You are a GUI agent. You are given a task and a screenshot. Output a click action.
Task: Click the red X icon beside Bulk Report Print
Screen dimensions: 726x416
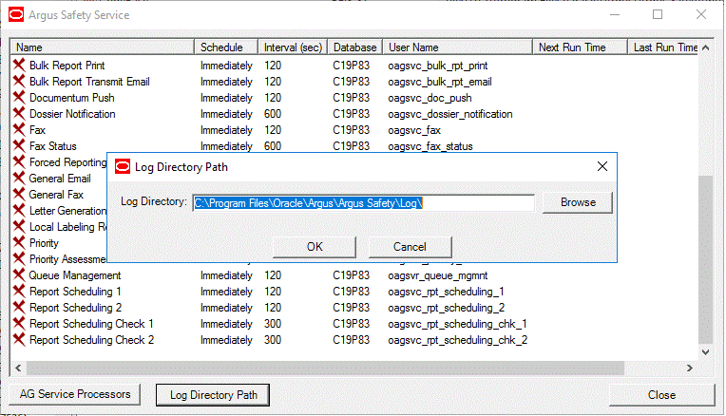(19, 65)
